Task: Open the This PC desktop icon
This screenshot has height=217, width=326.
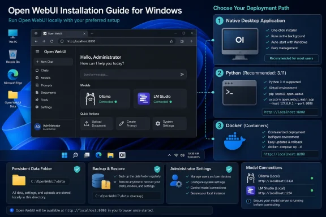Action: click(x=12, y=36)
